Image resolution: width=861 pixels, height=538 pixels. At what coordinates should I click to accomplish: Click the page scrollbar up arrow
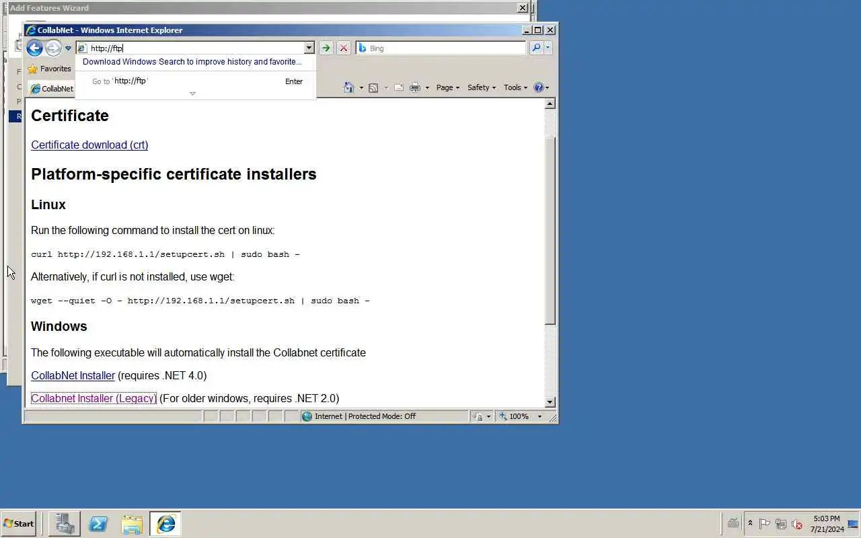point(550,104)
